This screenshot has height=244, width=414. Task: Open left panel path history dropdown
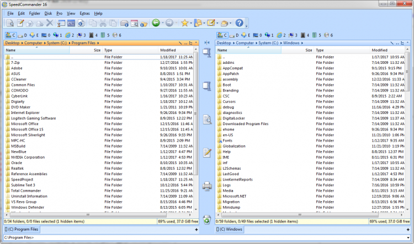tap(196, 42)
